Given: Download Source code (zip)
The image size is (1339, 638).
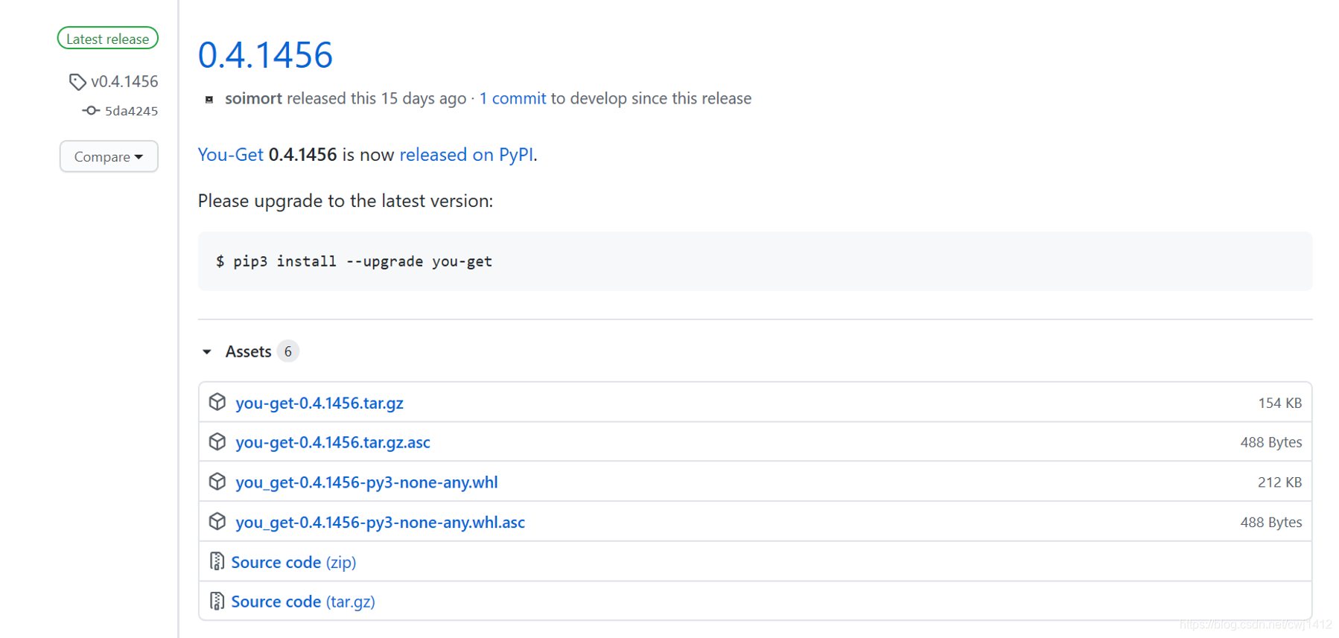Looking at the screenshot, I should click(293, 562).
